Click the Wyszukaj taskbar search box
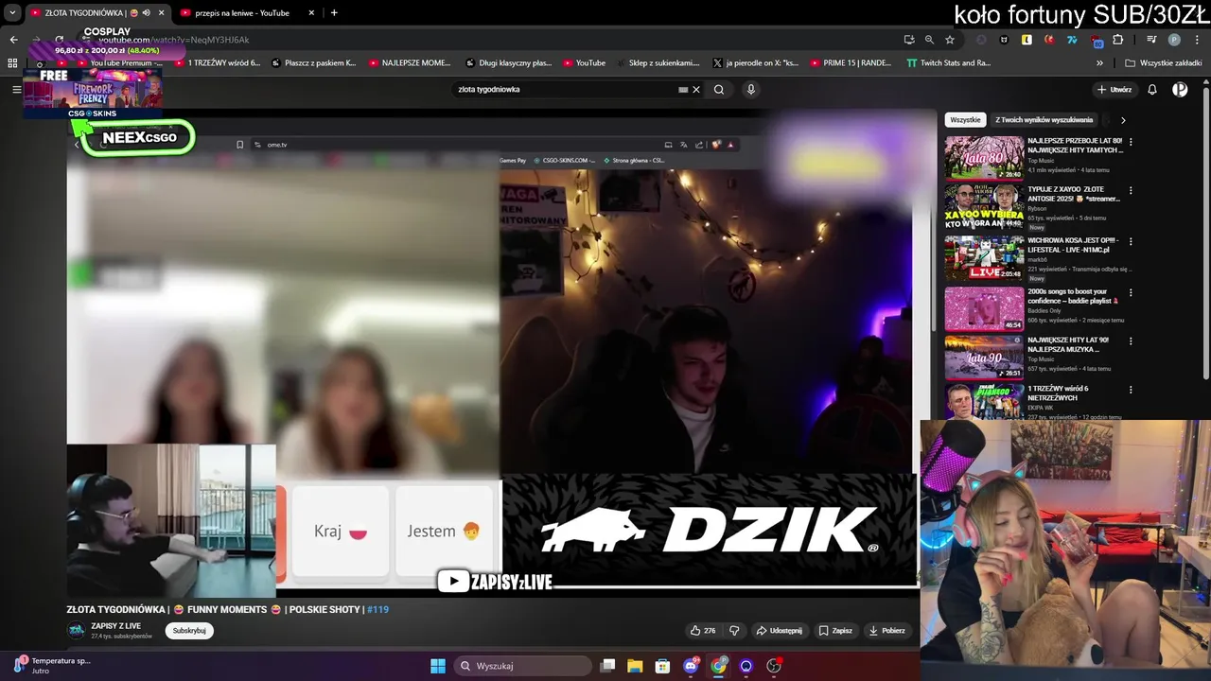 coord(522,666)
